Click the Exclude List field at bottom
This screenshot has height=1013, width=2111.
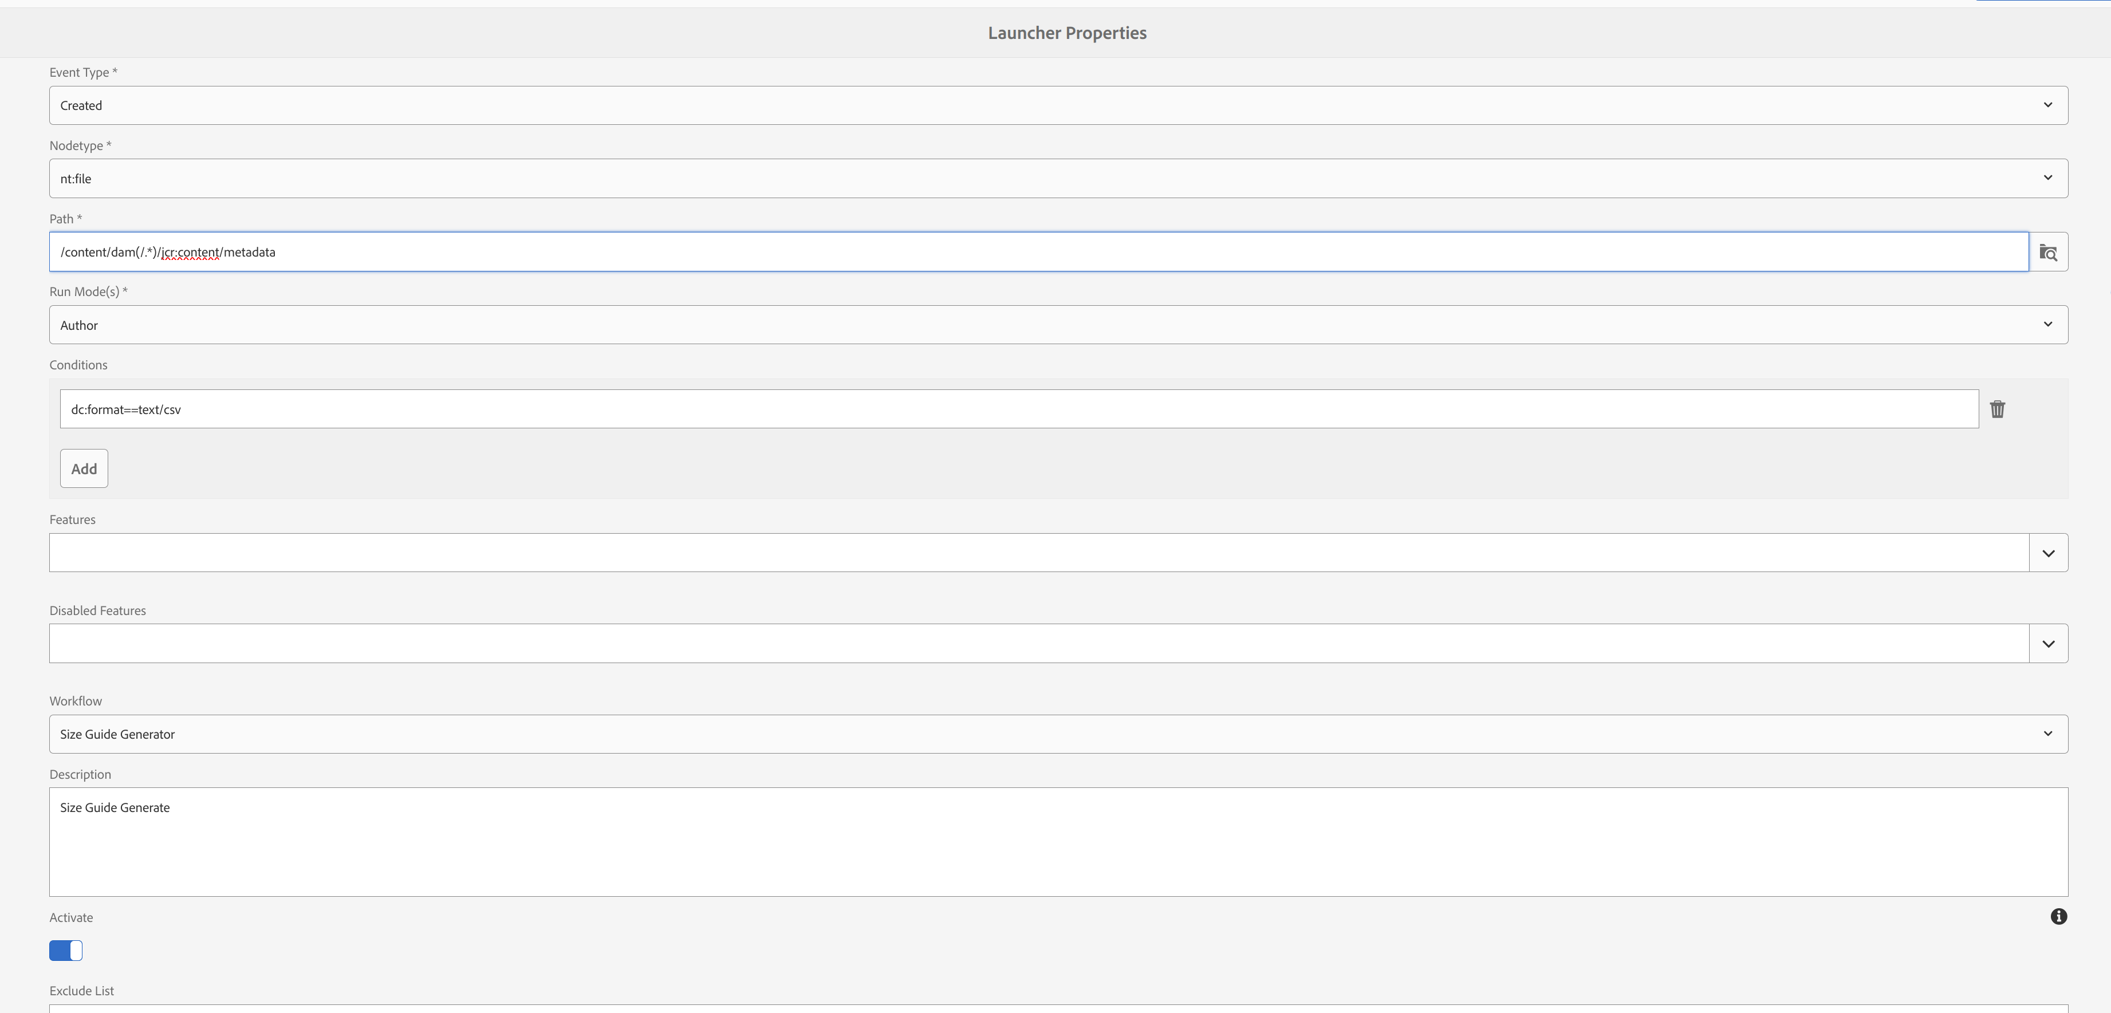click(x=1057, y=1008)
